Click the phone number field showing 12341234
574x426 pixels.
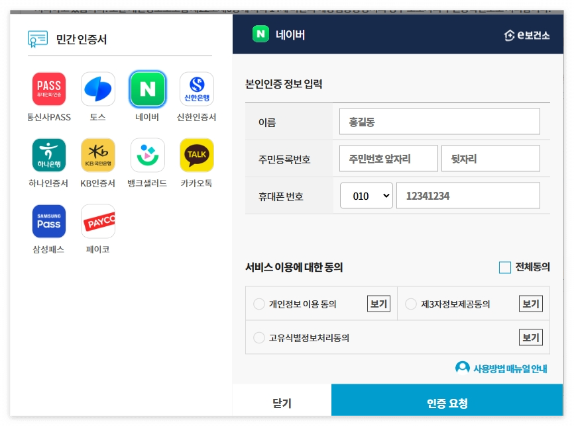(468, 196)
